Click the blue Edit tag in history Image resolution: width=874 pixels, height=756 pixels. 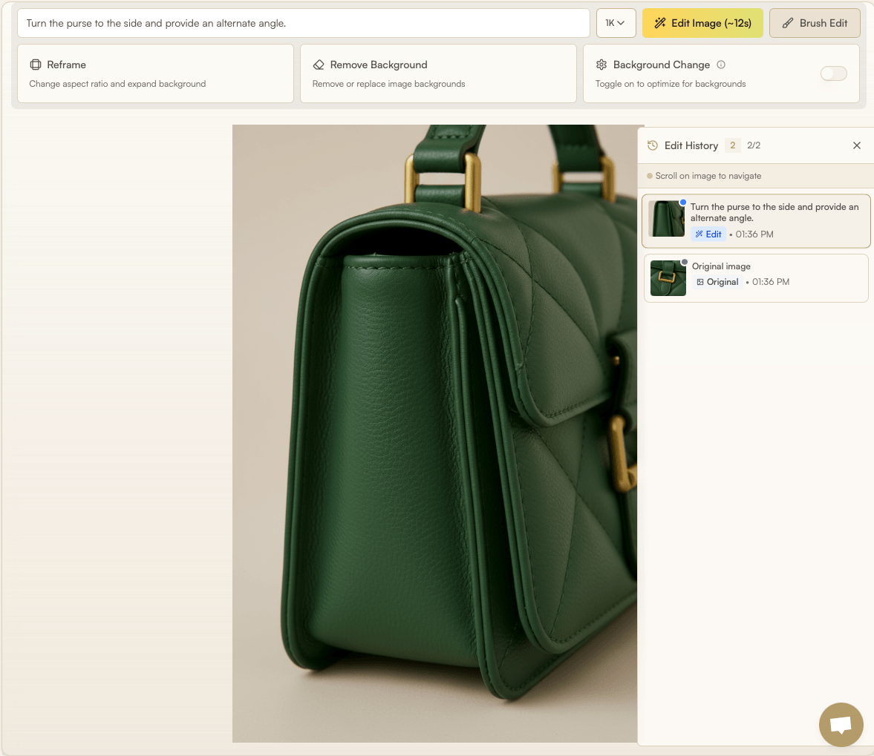pos(708,234)
